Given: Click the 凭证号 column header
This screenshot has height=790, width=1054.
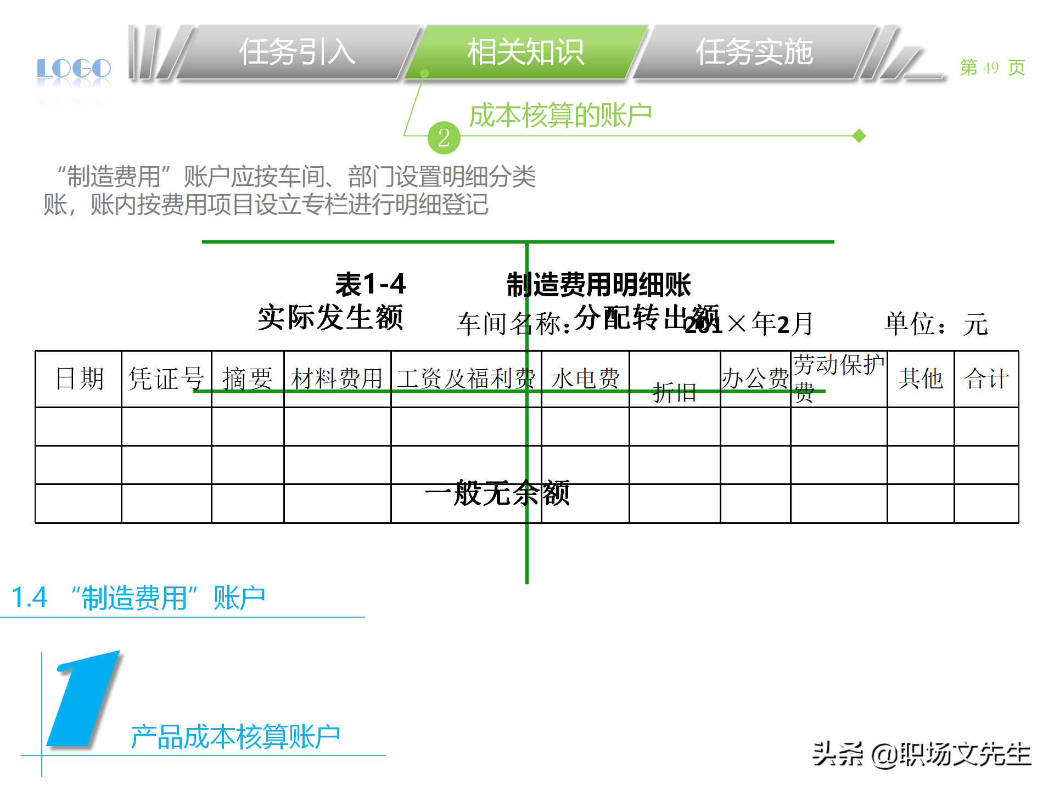Looking at the screenshot, I should click(166, 379).
